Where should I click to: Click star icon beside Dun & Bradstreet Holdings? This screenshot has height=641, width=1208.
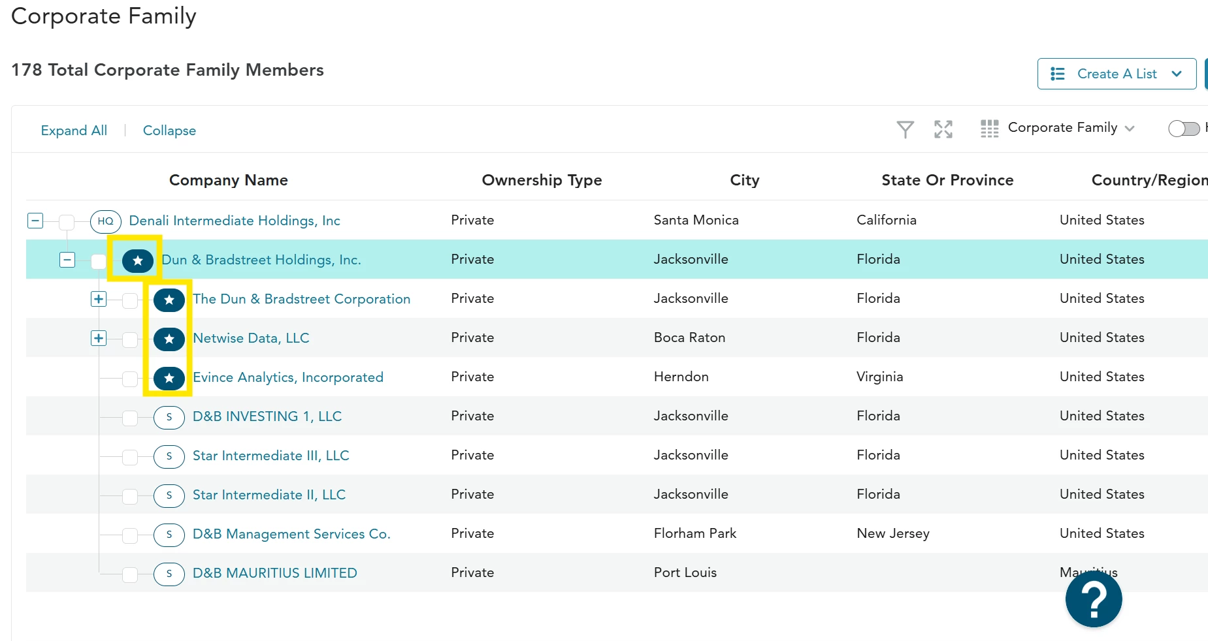tap(138, 260)
